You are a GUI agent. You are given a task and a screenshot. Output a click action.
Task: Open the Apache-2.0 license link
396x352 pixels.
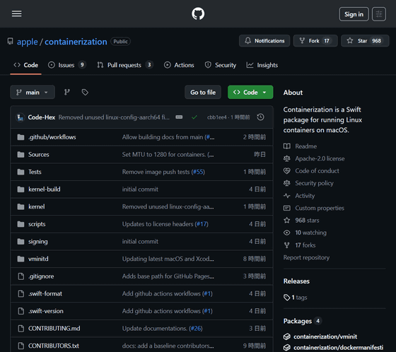320,158
